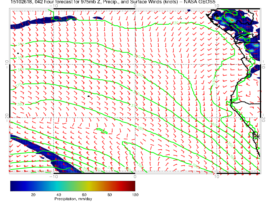The image size is (268, 207).
Task: Click the Ascension Island dot near left edge
Action: pyautogui.click(x=18, y=53)
